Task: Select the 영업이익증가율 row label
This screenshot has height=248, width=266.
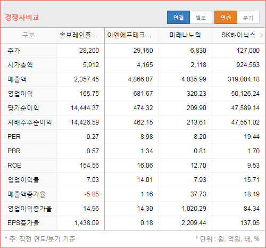Action: [x=30, y=209]
